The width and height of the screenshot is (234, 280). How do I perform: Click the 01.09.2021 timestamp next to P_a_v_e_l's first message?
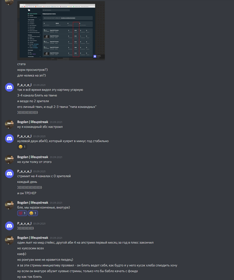(40, 85)
